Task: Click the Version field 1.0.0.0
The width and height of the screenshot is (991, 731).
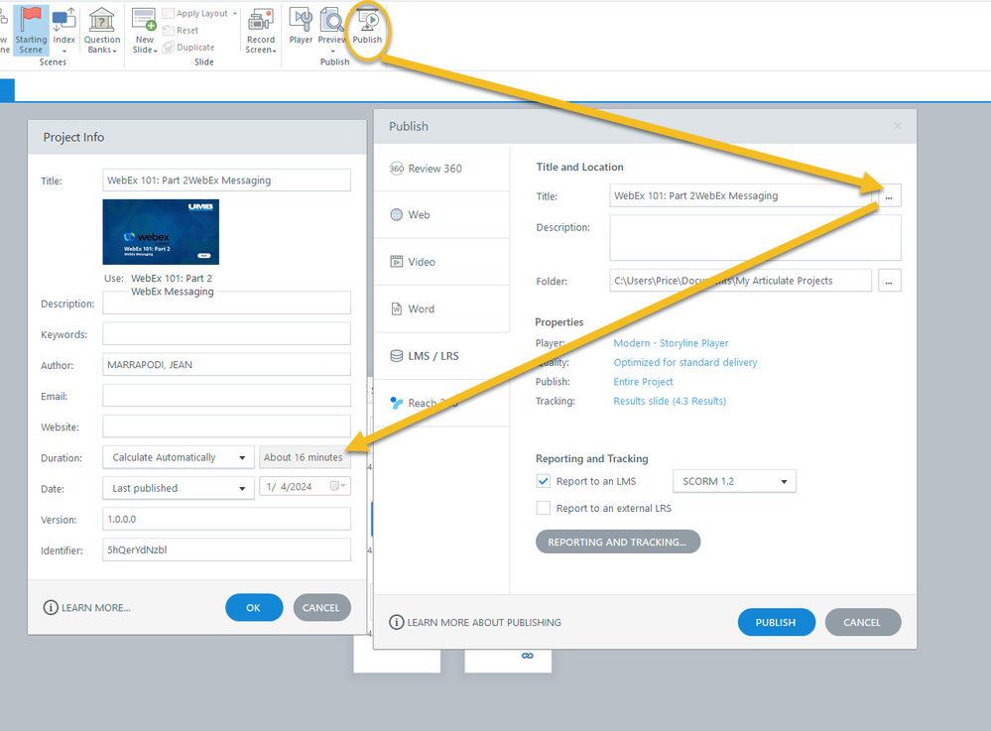Action: point(226,520)
